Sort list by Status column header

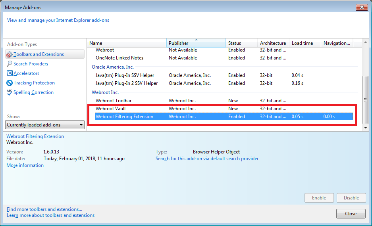tap(241, 43)
